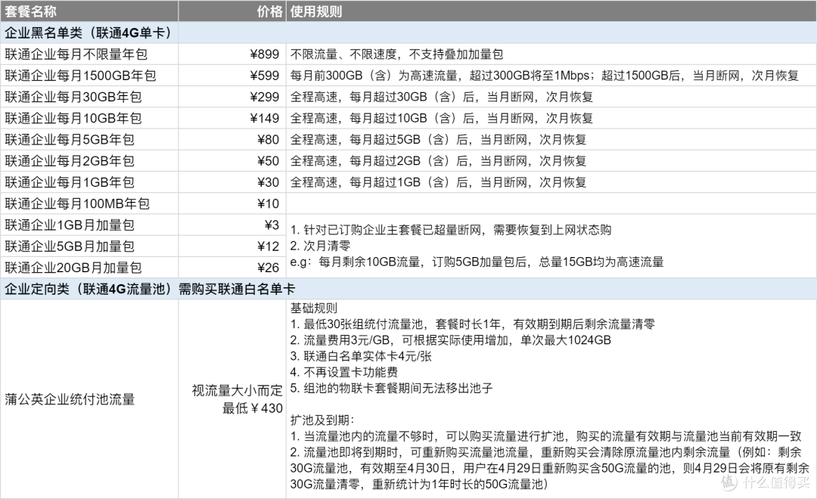
Task: Click the rule text 每月超过2GB（含）后
Action: pos(408,161)
